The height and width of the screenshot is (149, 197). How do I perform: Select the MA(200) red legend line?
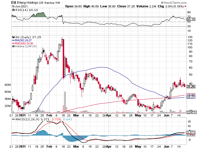(x=13, y=43)
